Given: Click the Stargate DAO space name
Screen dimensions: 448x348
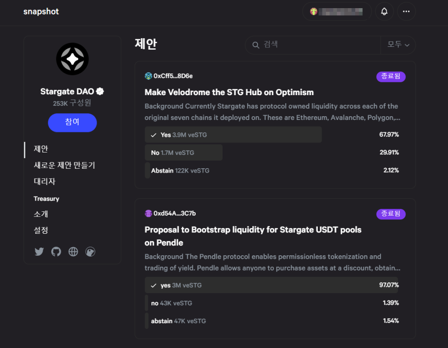Looking at the screenshot, I should 67,91.
